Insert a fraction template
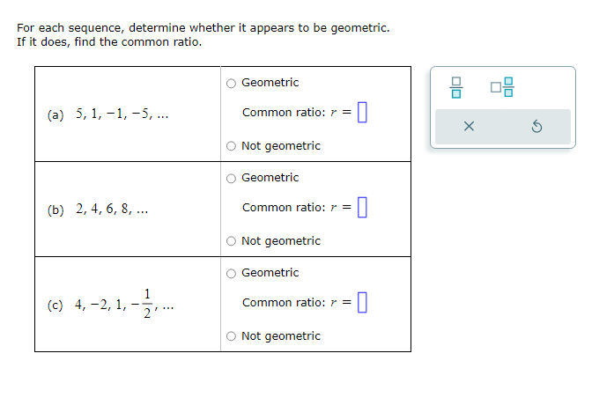 pos(455,88)
